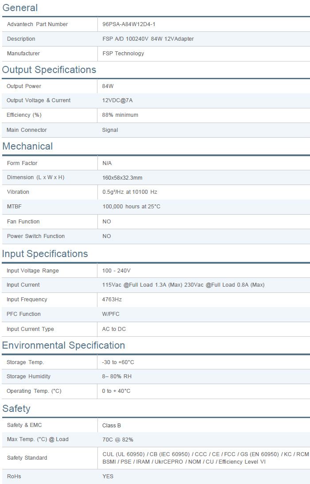Click the Safety section heading
The width and height of the screenshot is (310, 484).
[x=16, y=409]
